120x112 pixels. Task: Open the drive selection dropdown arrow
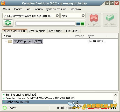[57, 16]
